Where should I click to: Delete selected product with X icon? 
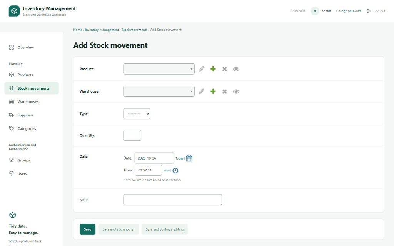(x=225, y=69)
